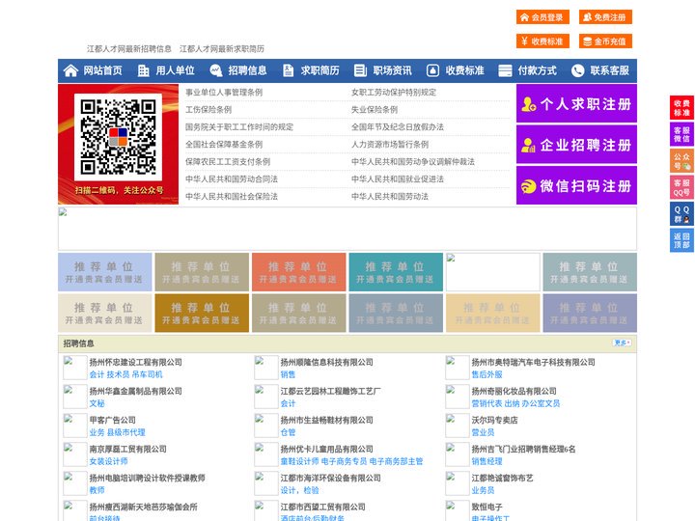Screen dimensions: 695x521
Task: Click the building icon beside 用人单位
Action: 143,70
